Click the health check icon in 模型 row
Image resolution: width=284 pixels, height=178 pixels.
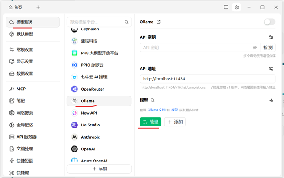pos(271,100)
